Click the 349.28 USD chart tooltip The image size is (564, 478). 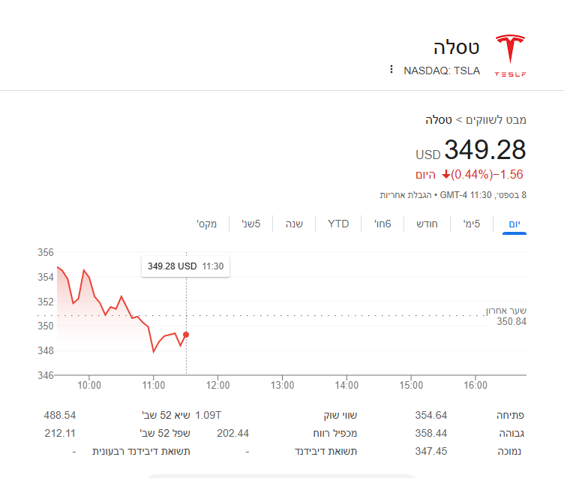185,266
